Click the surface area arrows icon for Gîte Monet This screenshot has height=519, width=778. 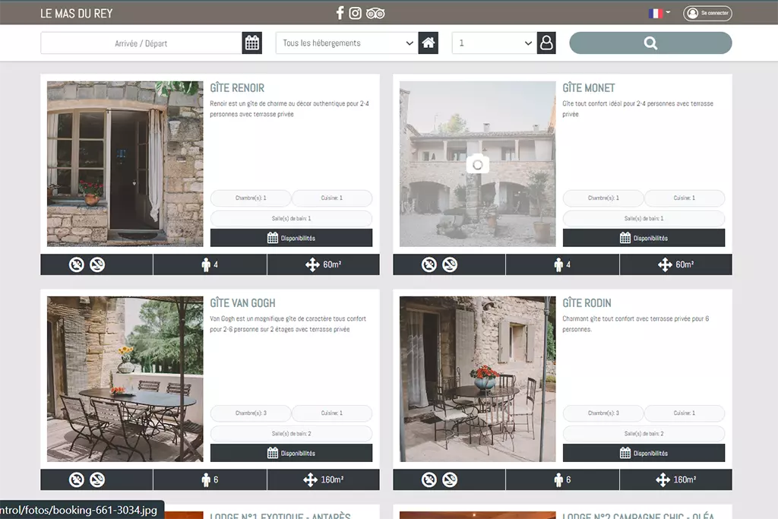point(665,265)
